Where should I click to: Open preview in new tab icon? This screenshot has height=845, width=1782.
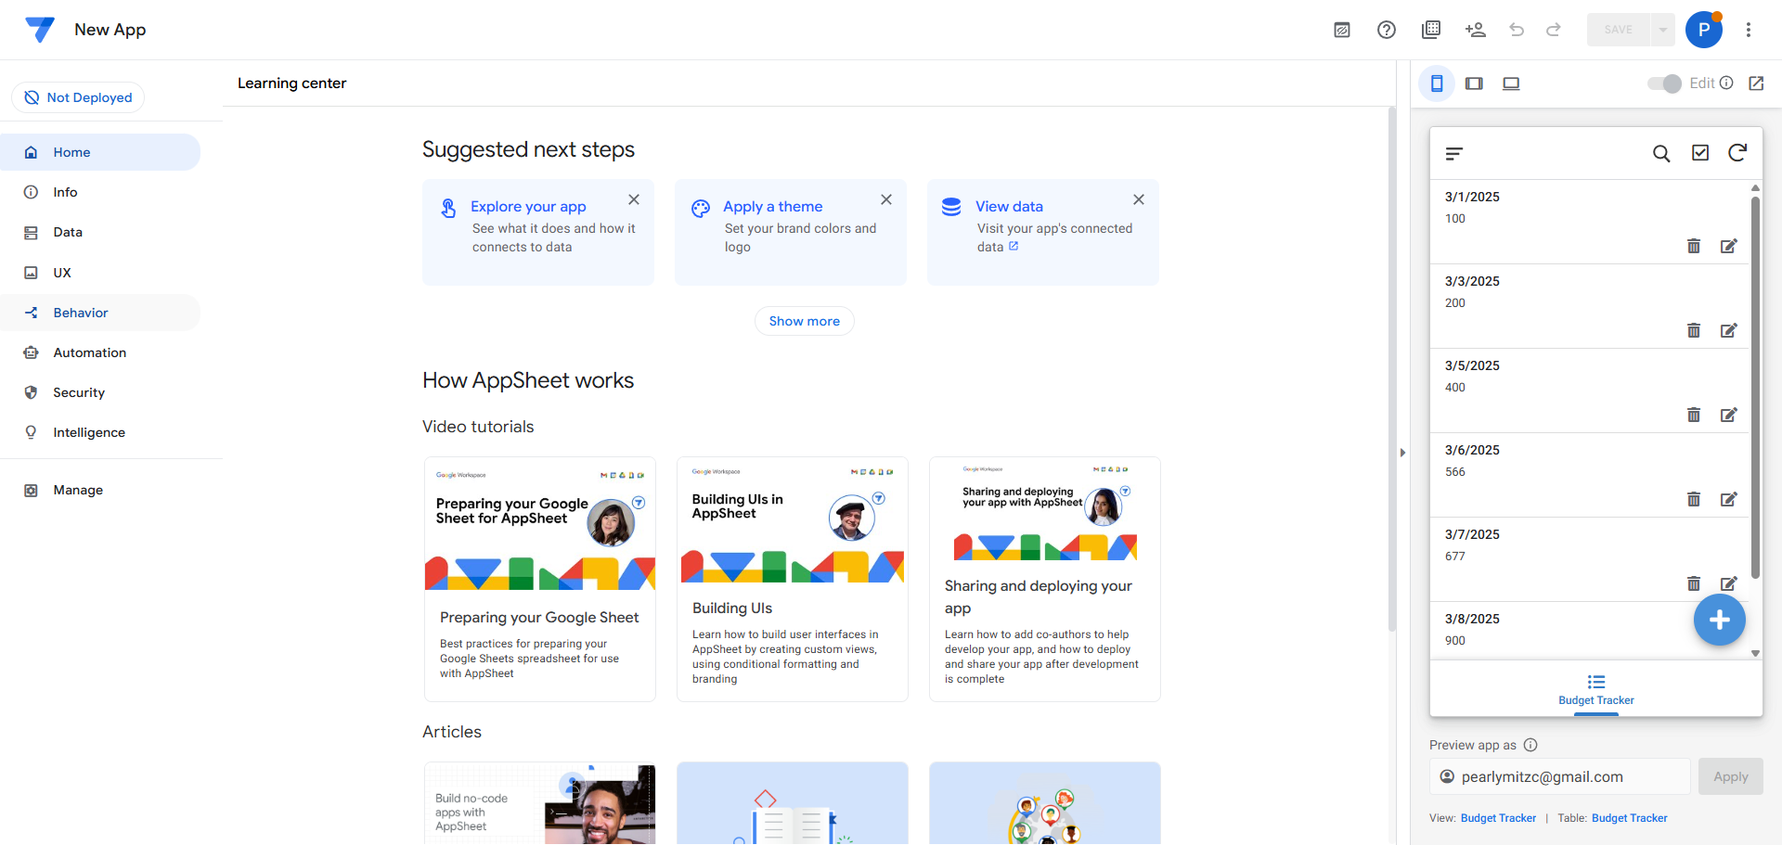point(1756,83)
